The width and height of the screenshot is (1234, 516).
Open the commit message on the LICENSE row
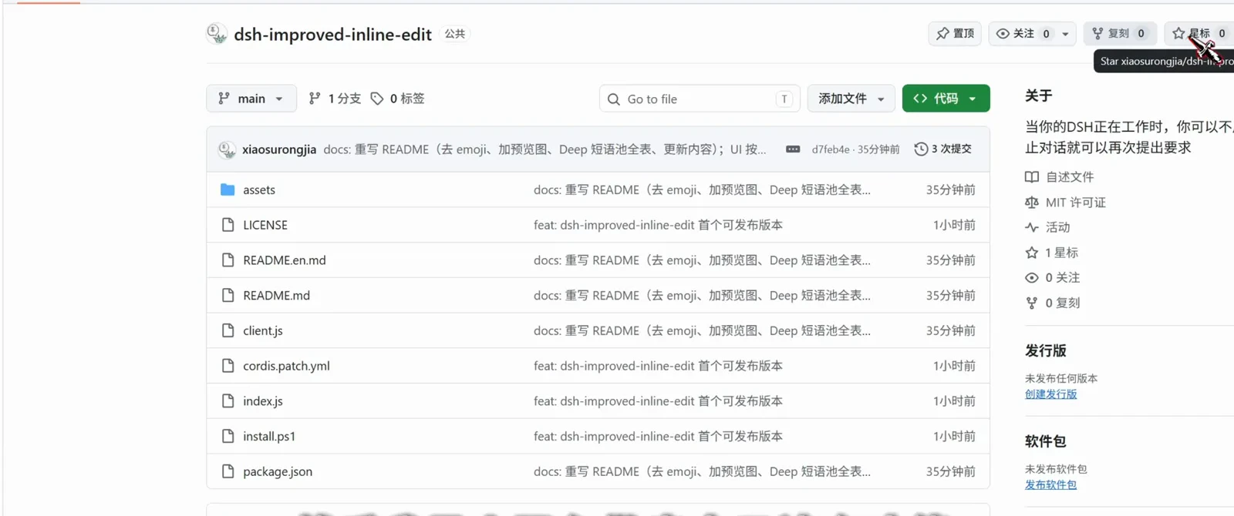pos(658,225)
